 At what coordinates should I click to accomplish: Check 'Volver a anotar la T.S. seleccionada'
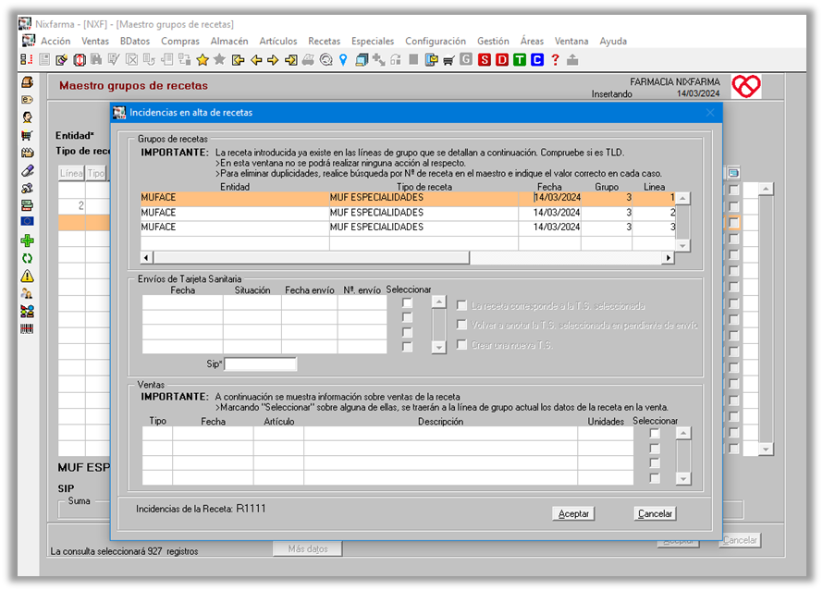pyautogui.click(x=461, y=325)
